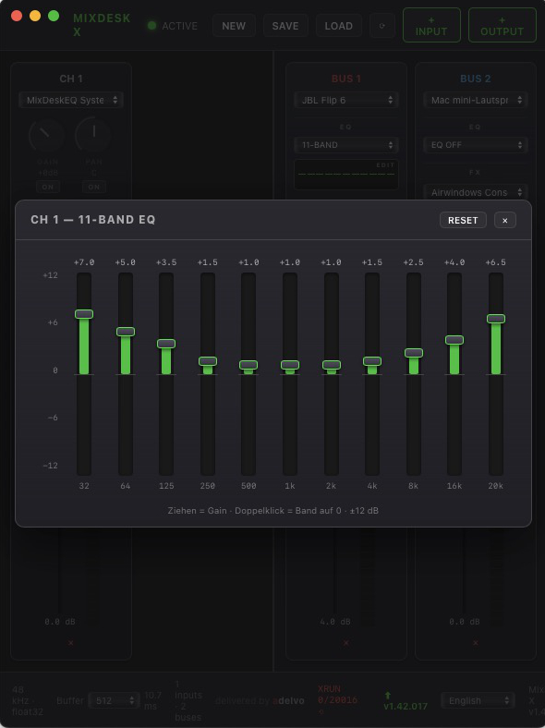Open the English language dropdown
545x728 pixels.
[x=478, y=700]
